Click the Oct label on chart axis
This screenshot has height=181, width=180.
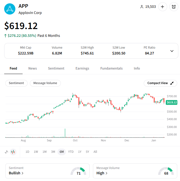pos(75,140)
